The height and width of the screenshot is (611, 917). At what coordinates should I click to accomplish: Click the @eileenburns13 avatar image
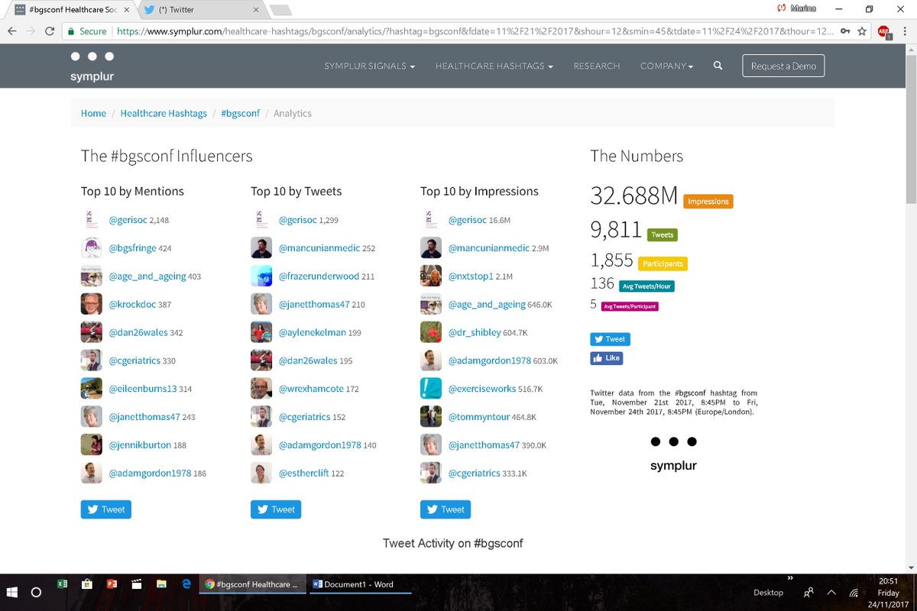[x=92, y=388]
